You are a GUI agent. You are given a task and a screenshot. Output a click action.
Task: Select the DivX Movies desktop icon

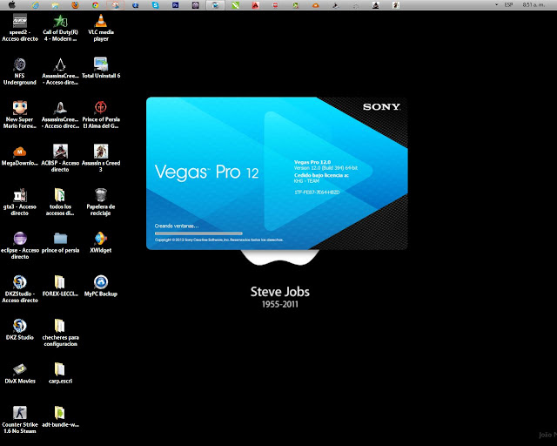point(20,374)
